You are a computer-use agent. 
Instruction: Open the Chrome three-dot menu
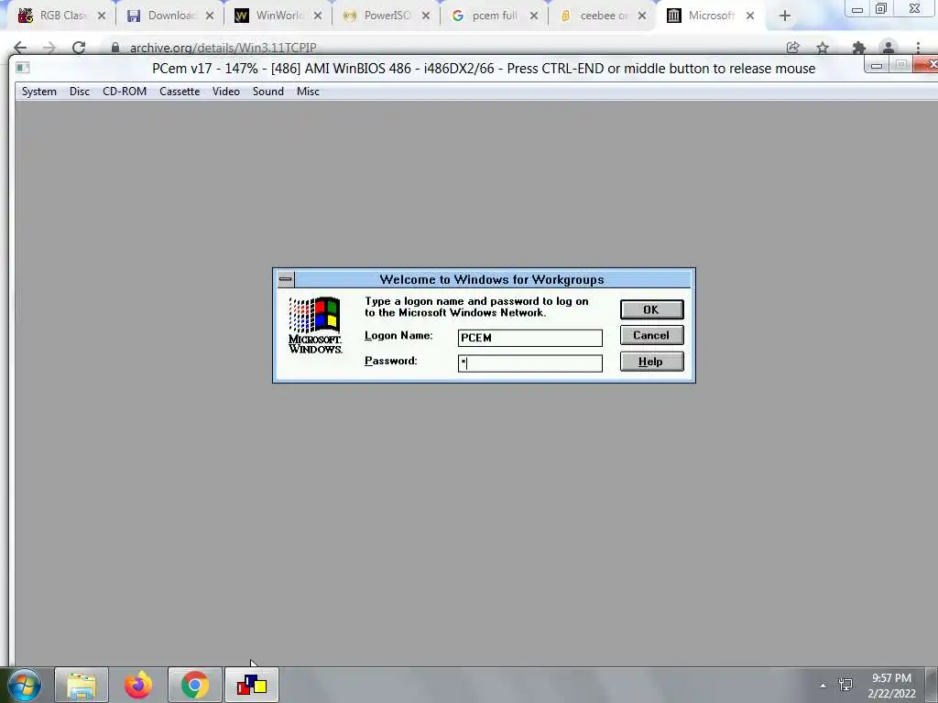(918, 48)
